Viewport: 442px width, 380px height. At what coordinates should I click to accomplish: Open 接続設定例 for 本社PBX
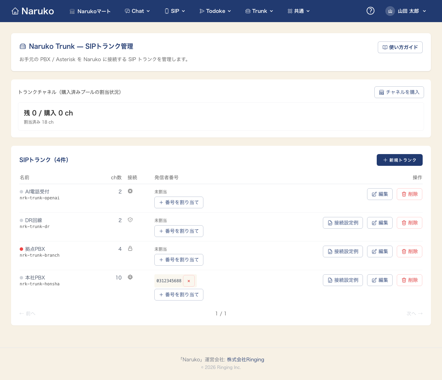343,280
